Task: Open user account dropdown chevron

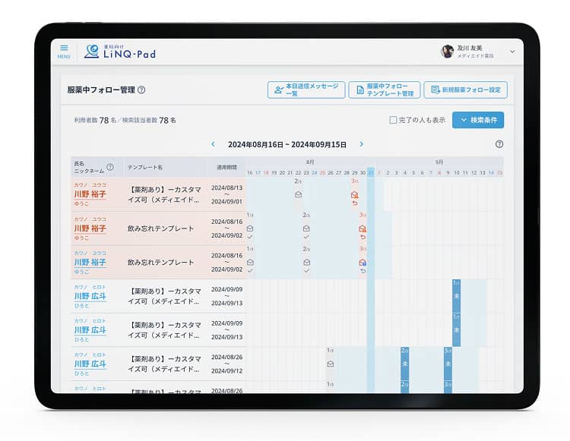Action: pyautogui.click(x=511, y=52)
